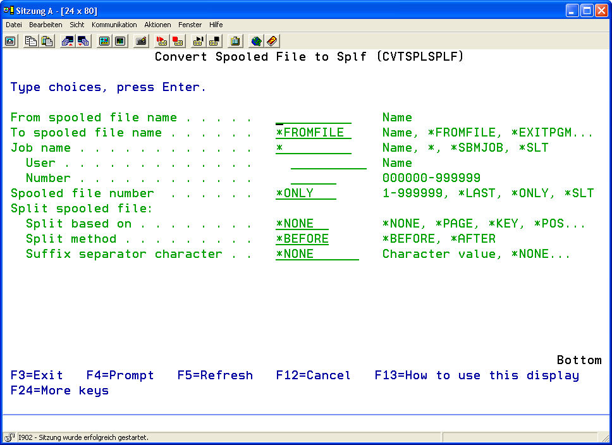Screen dimensions: 612x445
Task: Click the keyboard remap icon in toolbar
Action: pos(142,41)
